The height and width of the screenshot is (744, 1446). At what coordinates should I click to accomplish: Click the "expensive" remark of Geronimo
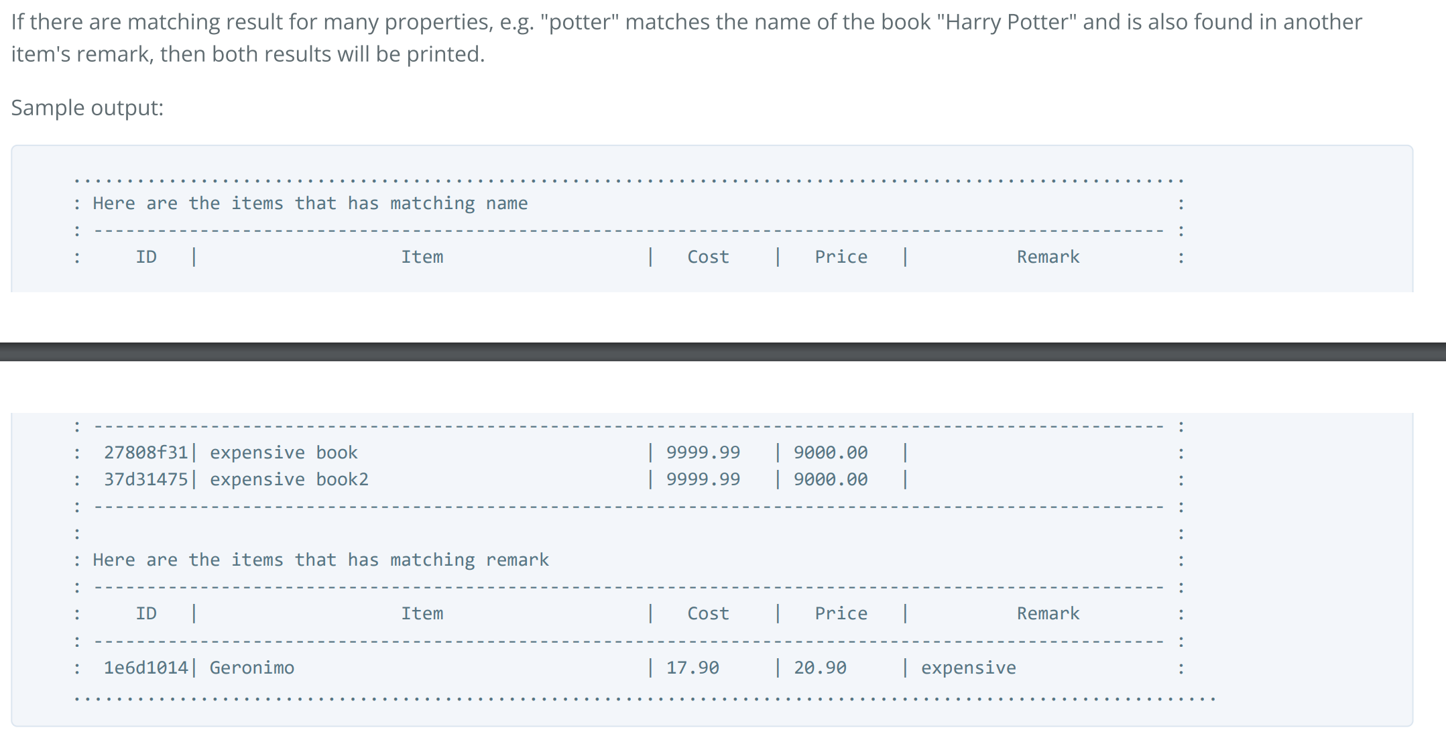click(x=968, y=668)
